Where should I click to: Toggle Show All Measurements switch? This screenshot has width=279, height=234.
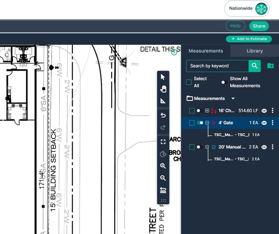[x=224, y=82]
